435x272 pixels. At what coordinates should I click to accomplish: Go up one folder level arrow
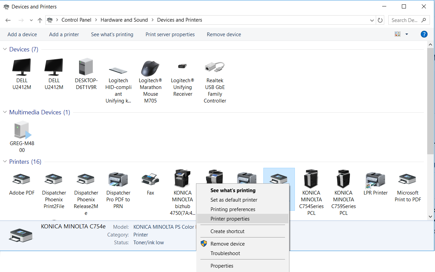point(40,20)
